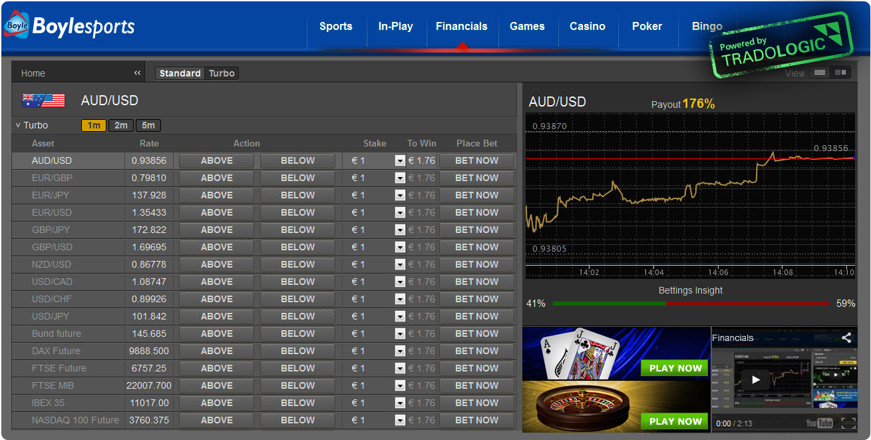The image size is (871, 440).
Task: Select the FTSE Future asset
Action: click(x=59, y=368)
